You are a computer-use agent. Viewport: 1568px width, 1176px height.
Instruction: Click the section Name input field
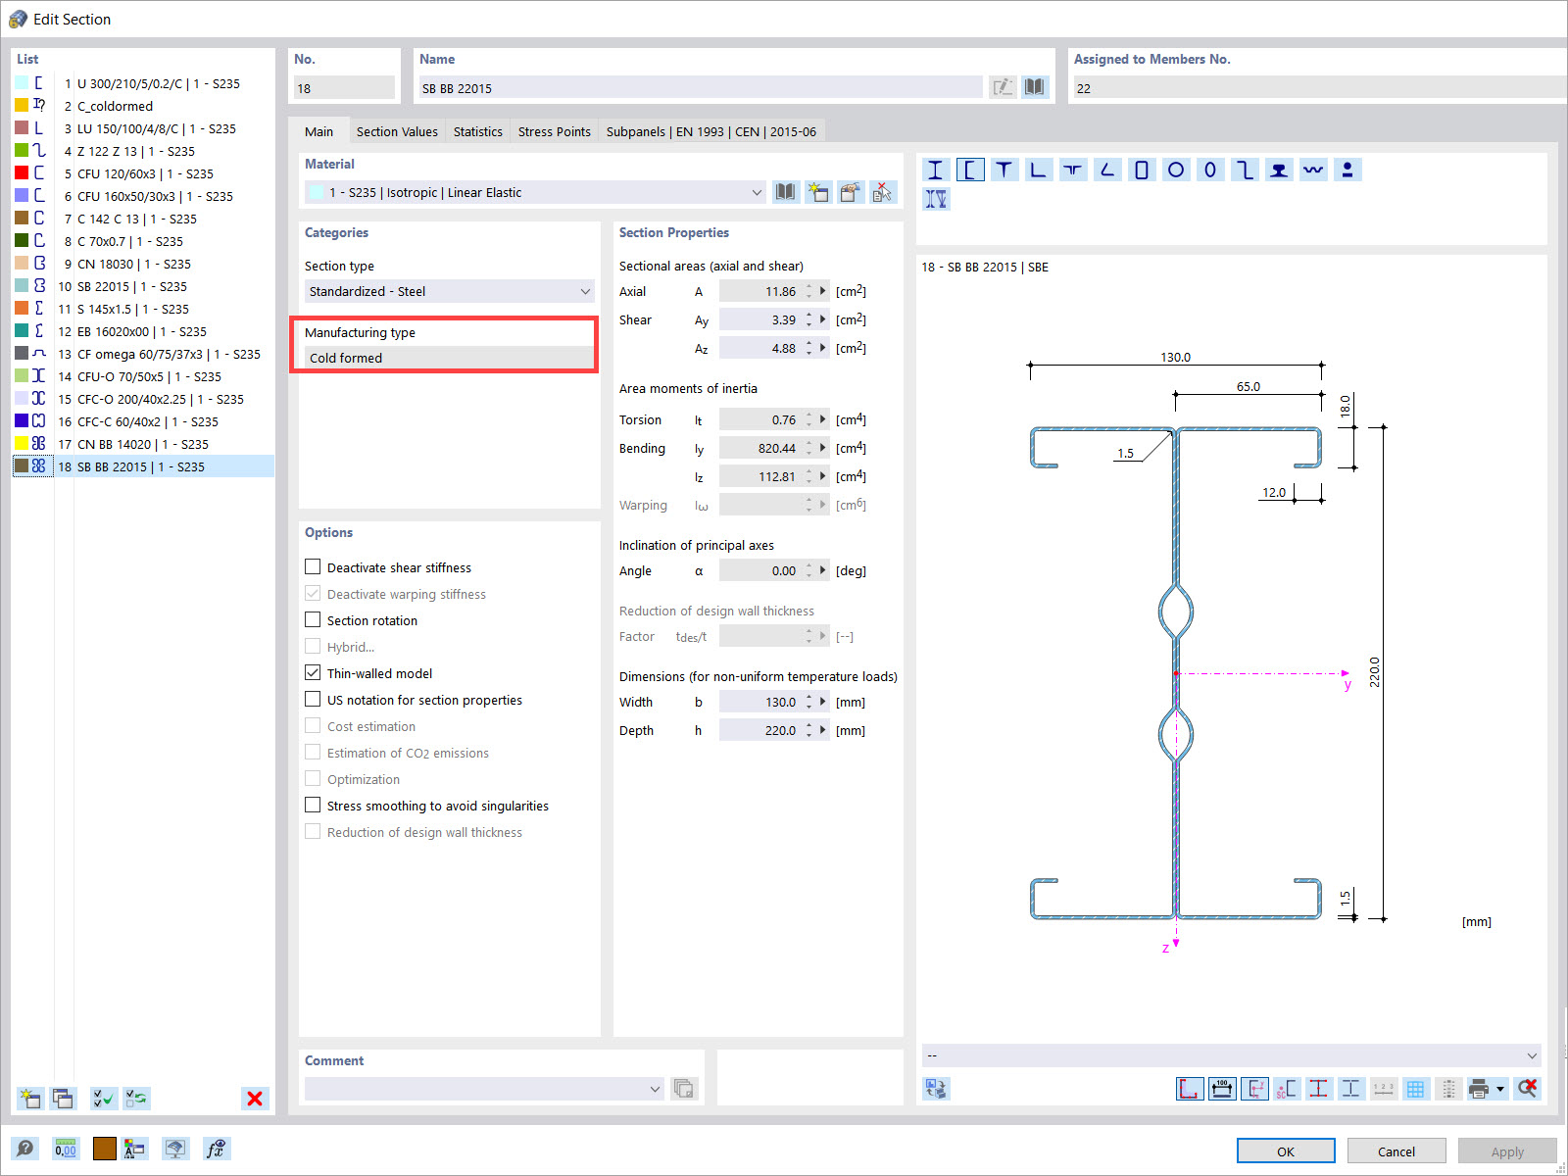700,87
